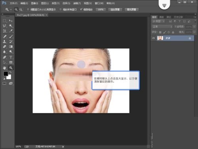Select the Hand tool

pyautogui.click(x=4, y=68)
